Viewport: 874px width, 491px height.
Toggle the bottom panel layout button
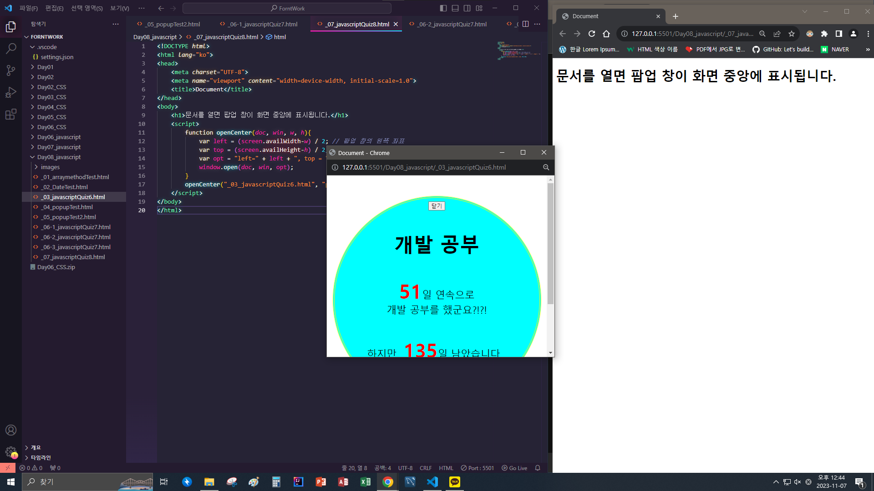[x=455, y=8]
